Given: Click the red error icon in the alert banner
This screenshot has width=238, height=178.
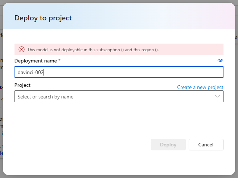Looking at the screenshot, I should [x=21, y=49].
